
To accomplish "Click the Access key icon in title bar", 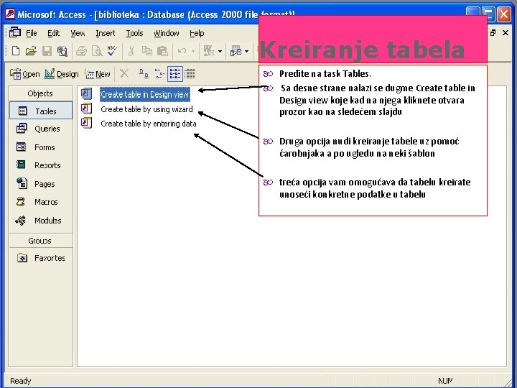I will (9, 14).
